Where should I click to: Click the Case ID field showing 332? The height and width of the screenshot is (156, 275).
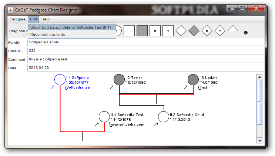coord(145,51)
